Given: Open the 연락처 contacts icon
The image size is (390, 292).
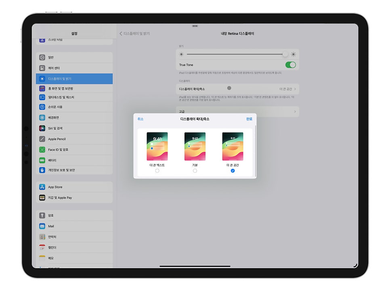Looking at the screenshot, I should pos(42,237).
